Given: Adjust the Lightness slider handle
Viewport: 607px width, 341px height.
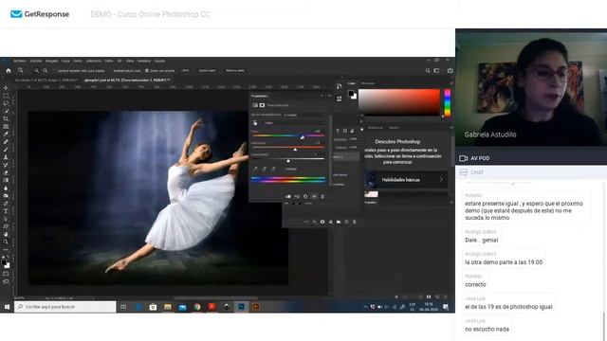Looking at the screenshot, I should [288, 160].
